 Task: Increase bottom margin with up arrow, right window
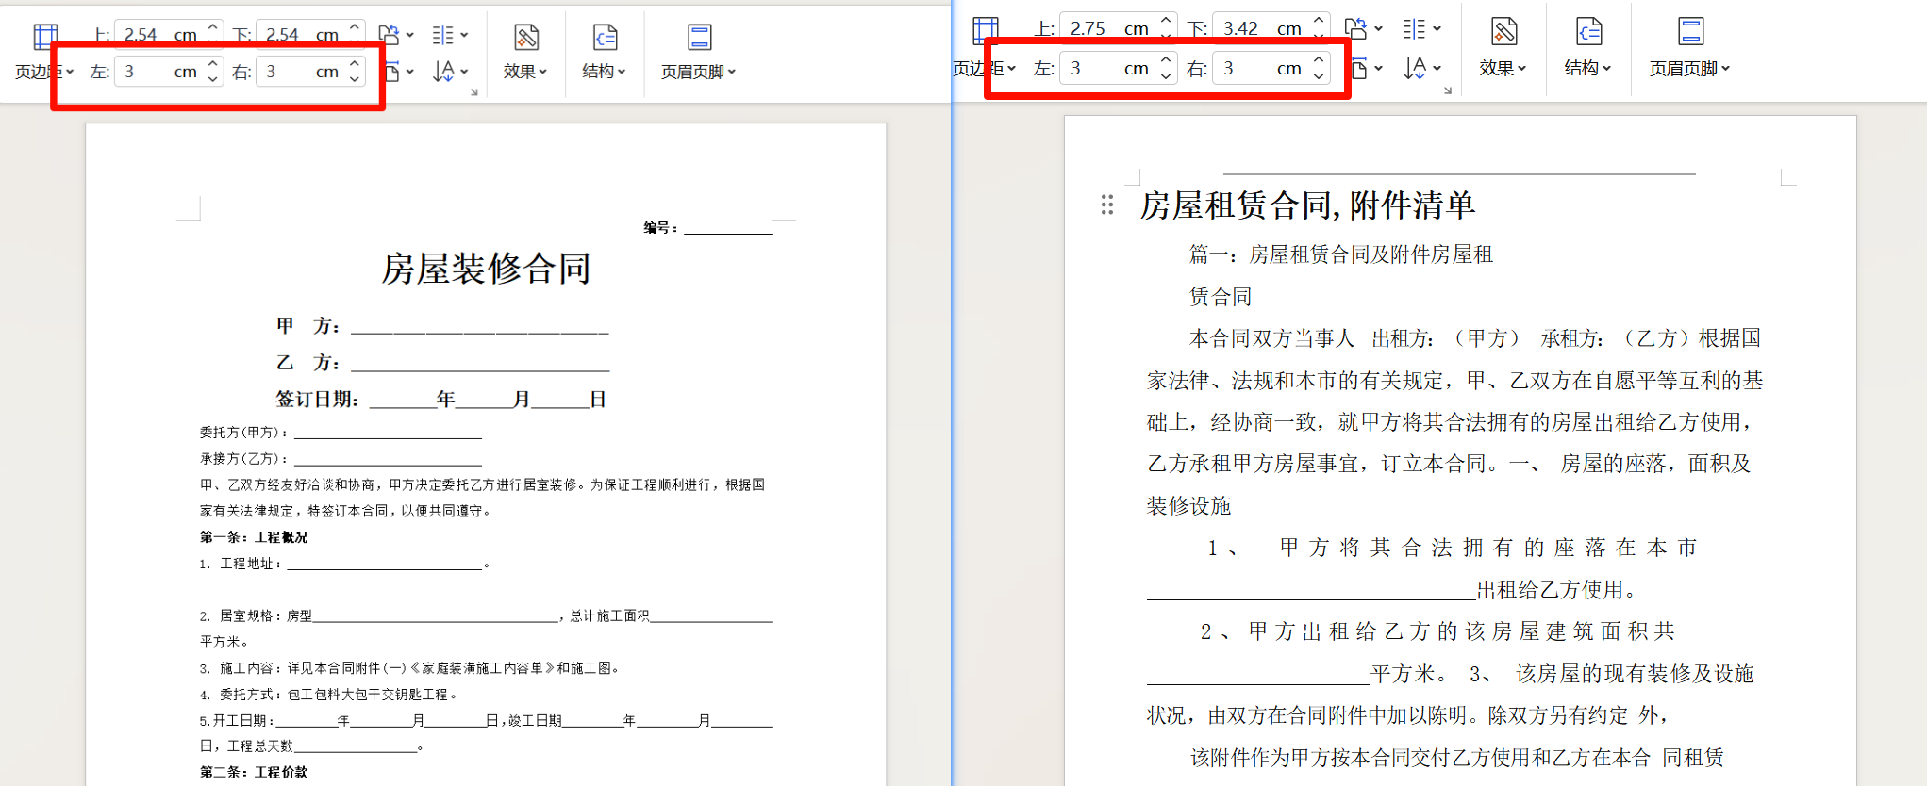tap(1319, 19)
